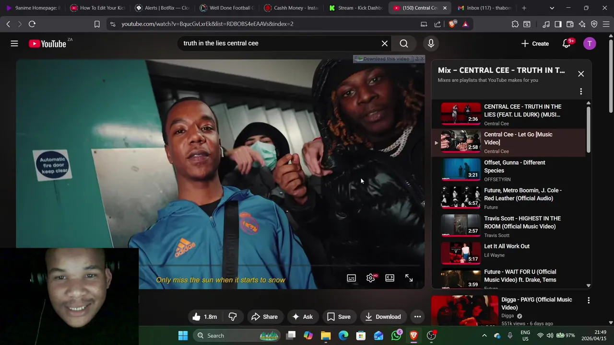Open more actions ellipsis below video
Viewport: 614px width, 345px height.
[x=417, y=317]
